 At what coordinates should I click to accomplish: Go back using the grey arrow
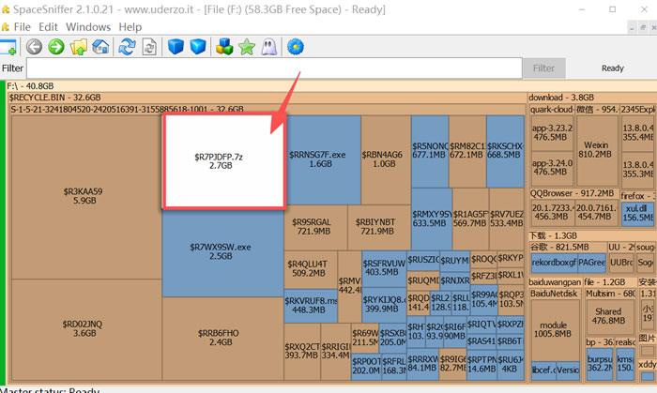35,47
